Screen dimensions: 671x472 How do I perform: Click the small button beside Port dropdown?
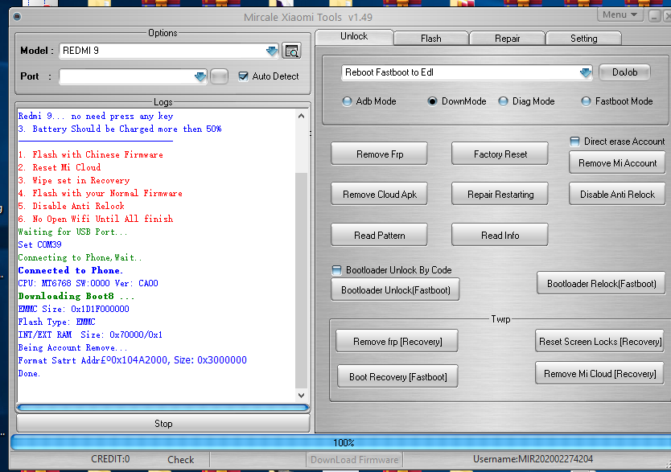point(219,77)
